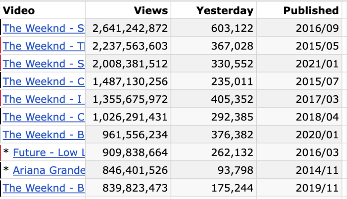
Task: Open The Weeknd video with 2,008,381,512 views
Action: point(44,64)
